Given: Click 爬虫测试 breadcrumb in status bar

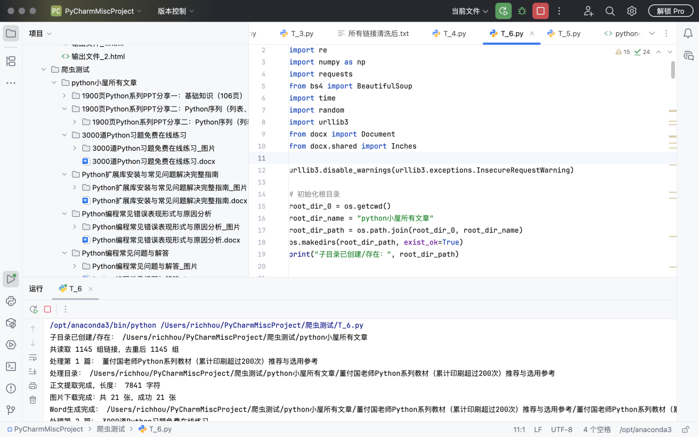Looking at the screenshot, I should 111,430.
